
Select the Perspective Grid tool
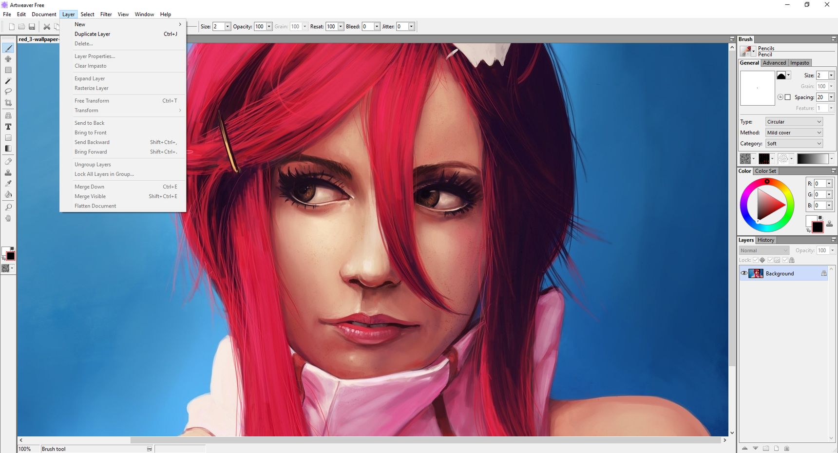[x=8, y=115]
